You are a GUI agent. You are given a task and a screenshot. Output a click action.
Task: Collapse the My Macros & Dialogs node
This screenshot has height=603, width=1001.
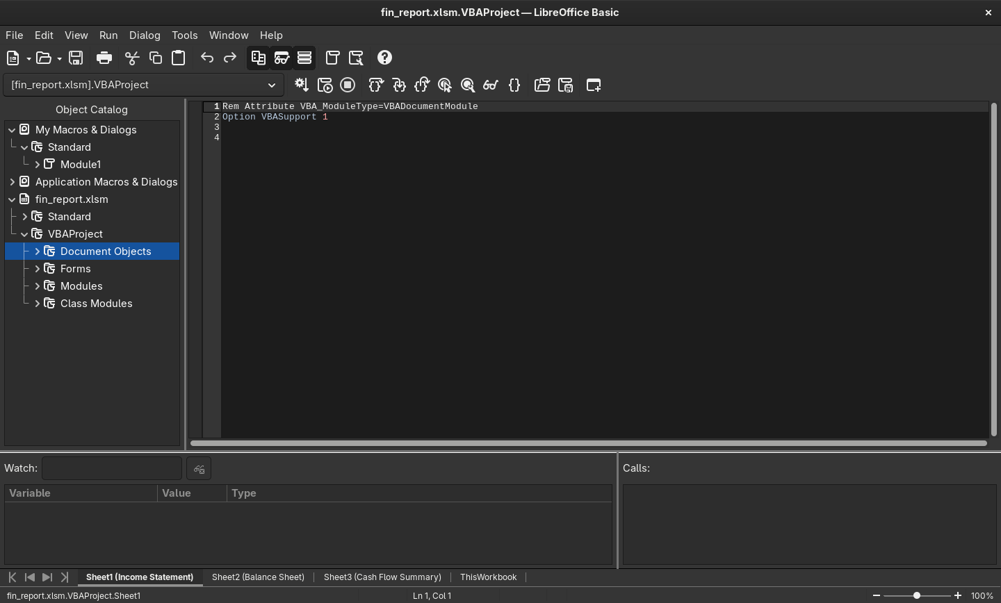pos(12,130)
